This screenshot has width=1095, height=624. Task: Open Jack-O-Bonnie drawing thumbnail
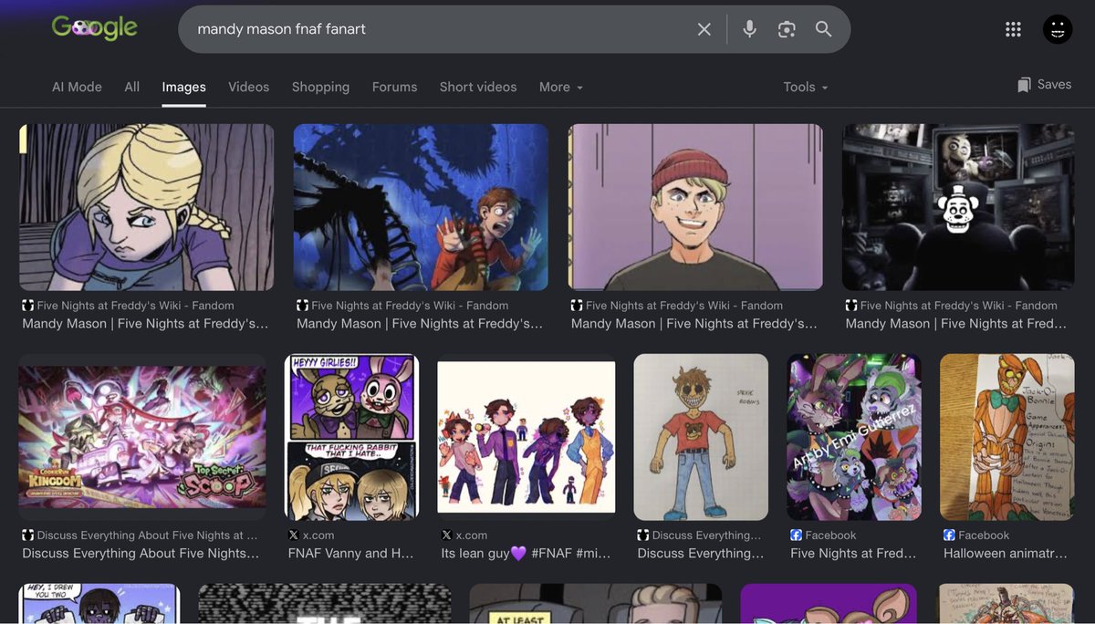tap(1007, 437)
